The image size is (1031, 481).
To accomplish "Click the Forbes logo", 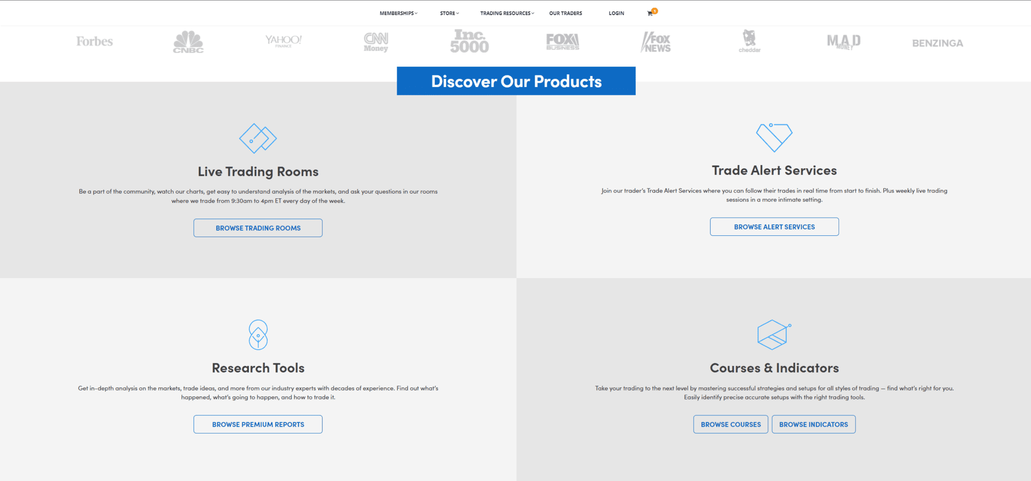I will (x=94, y=41).
